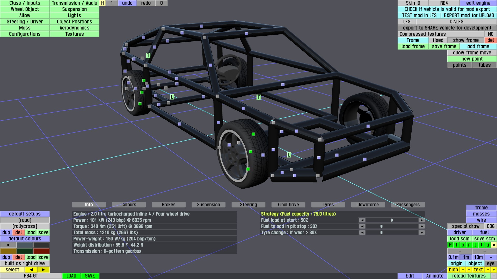Open the Suspension settings tab
497x279 pixels.
click(208, 205)
